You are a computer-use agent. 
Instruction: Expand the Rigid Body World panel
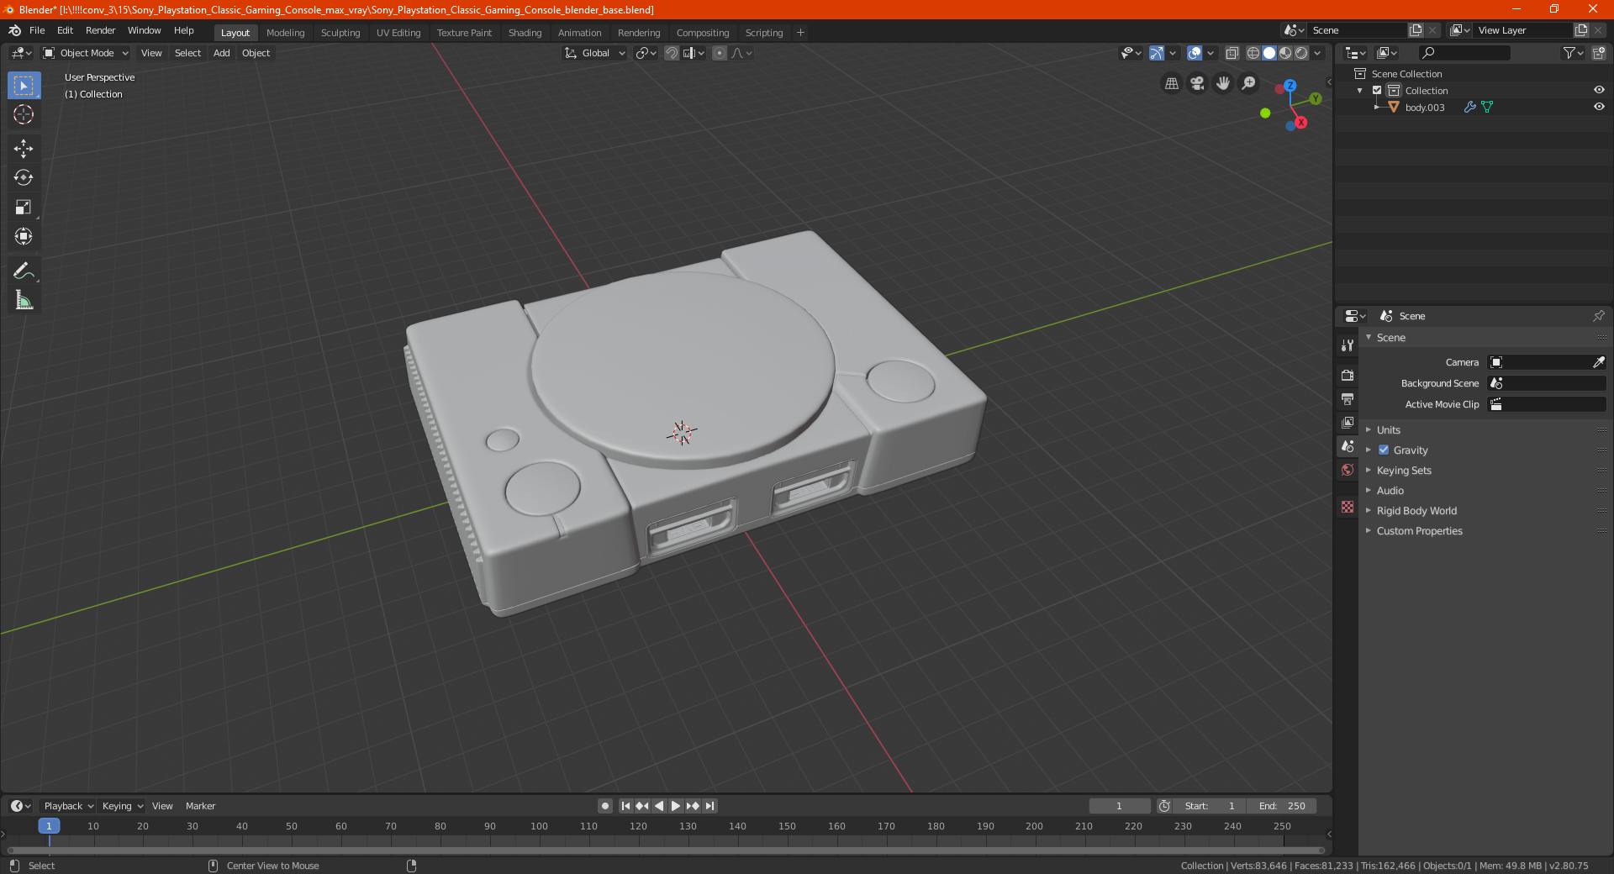click(1416, 511)
